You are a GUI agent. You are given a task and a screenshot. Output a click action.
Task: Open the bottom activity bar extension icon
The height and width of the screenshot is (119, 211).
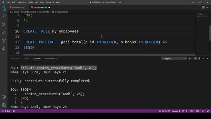click(x=4, y=49)
